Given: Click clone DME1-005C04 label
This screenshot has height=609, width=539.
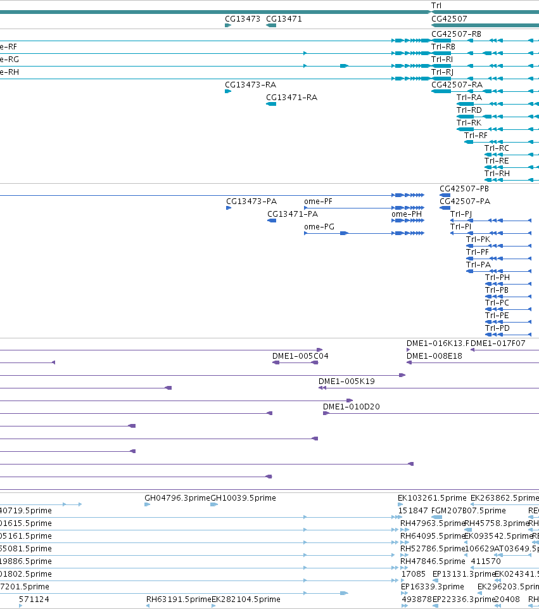Looking at the screenshot, I should [x=300, y=356].
